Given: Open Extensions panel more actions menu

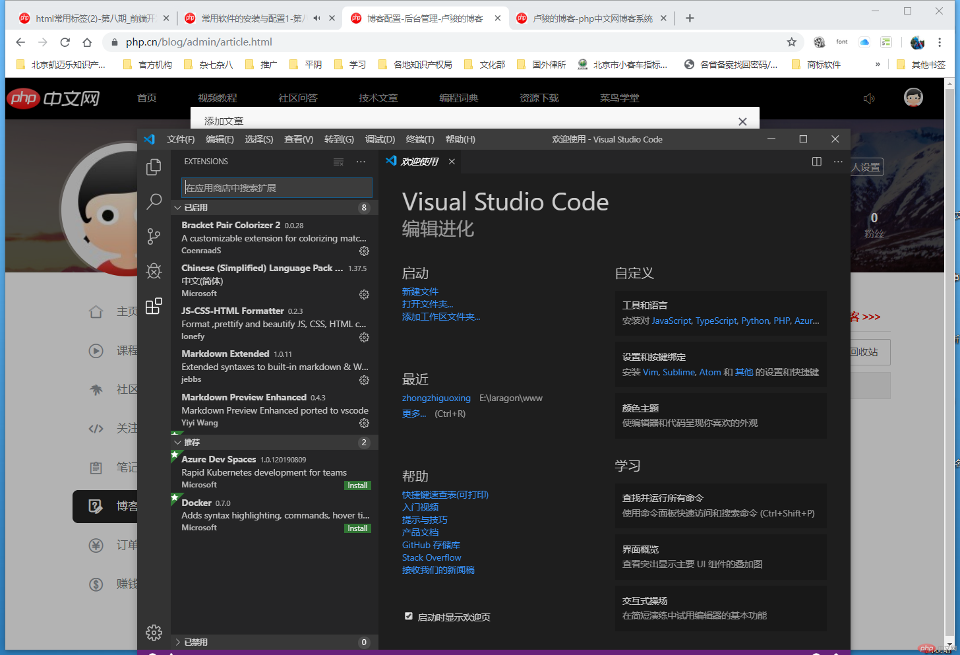Looking at the screenshot, I should tap(361, 162).
